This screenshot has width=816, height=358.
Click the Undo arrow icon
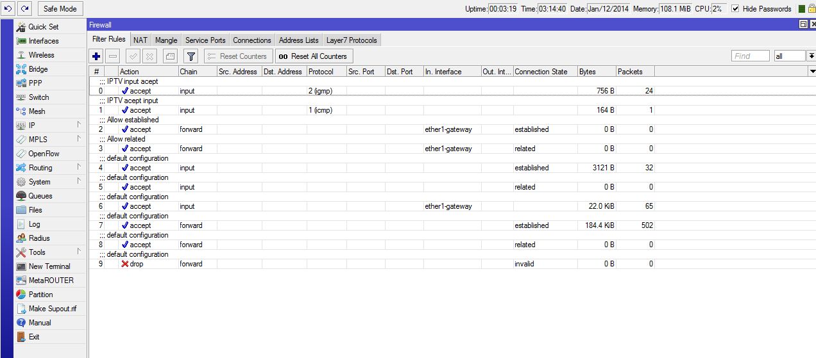point(8,8)
